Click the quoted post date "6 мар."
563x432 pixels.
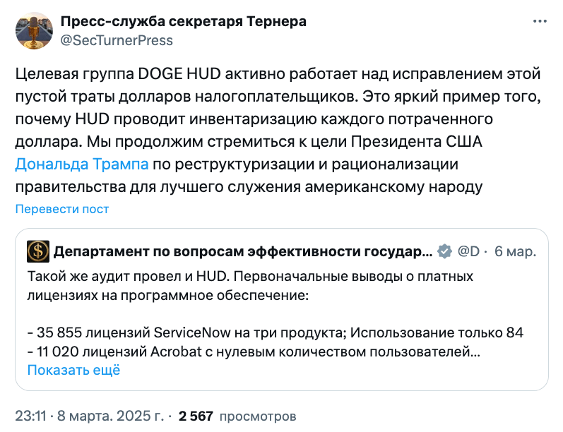[x=514, y=251]
